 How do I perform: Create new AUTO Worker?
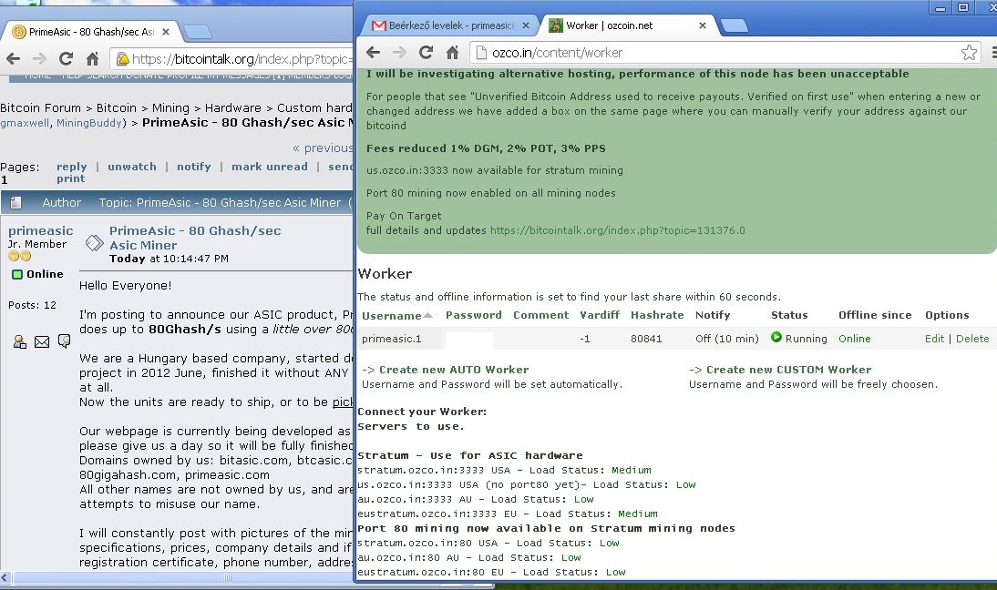[x=453, y=370]
